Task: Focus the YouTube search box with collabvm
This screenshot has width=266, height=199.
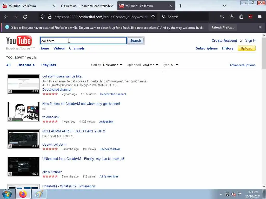Action: point(83,41)
